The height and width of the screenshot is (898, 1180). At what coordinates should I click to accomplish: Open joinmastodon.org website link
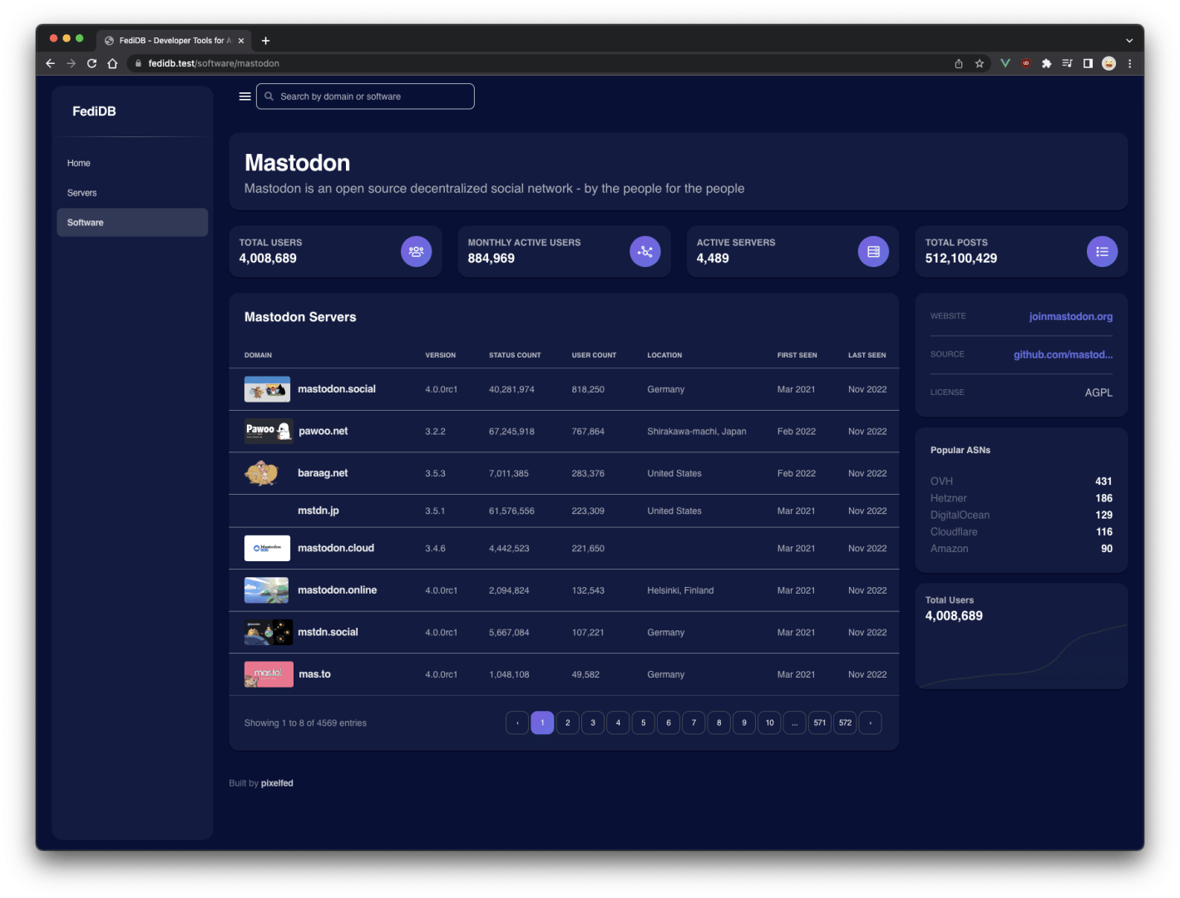pos(1070,317)
